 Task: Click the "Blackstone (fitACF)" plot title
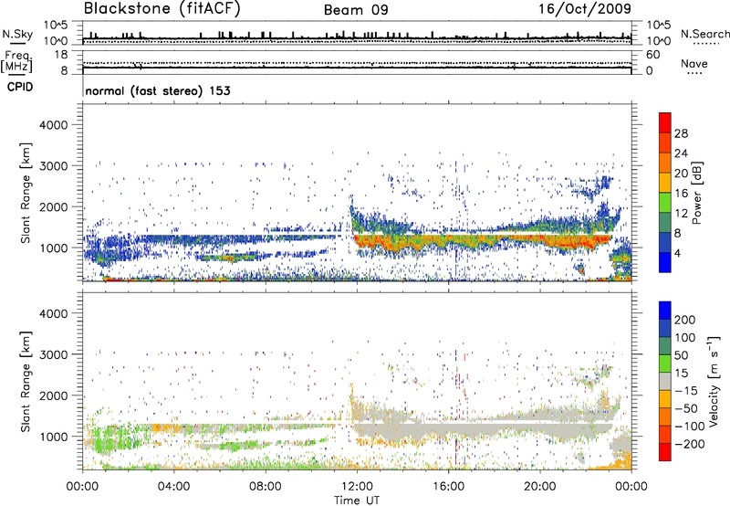pos(162,8)
